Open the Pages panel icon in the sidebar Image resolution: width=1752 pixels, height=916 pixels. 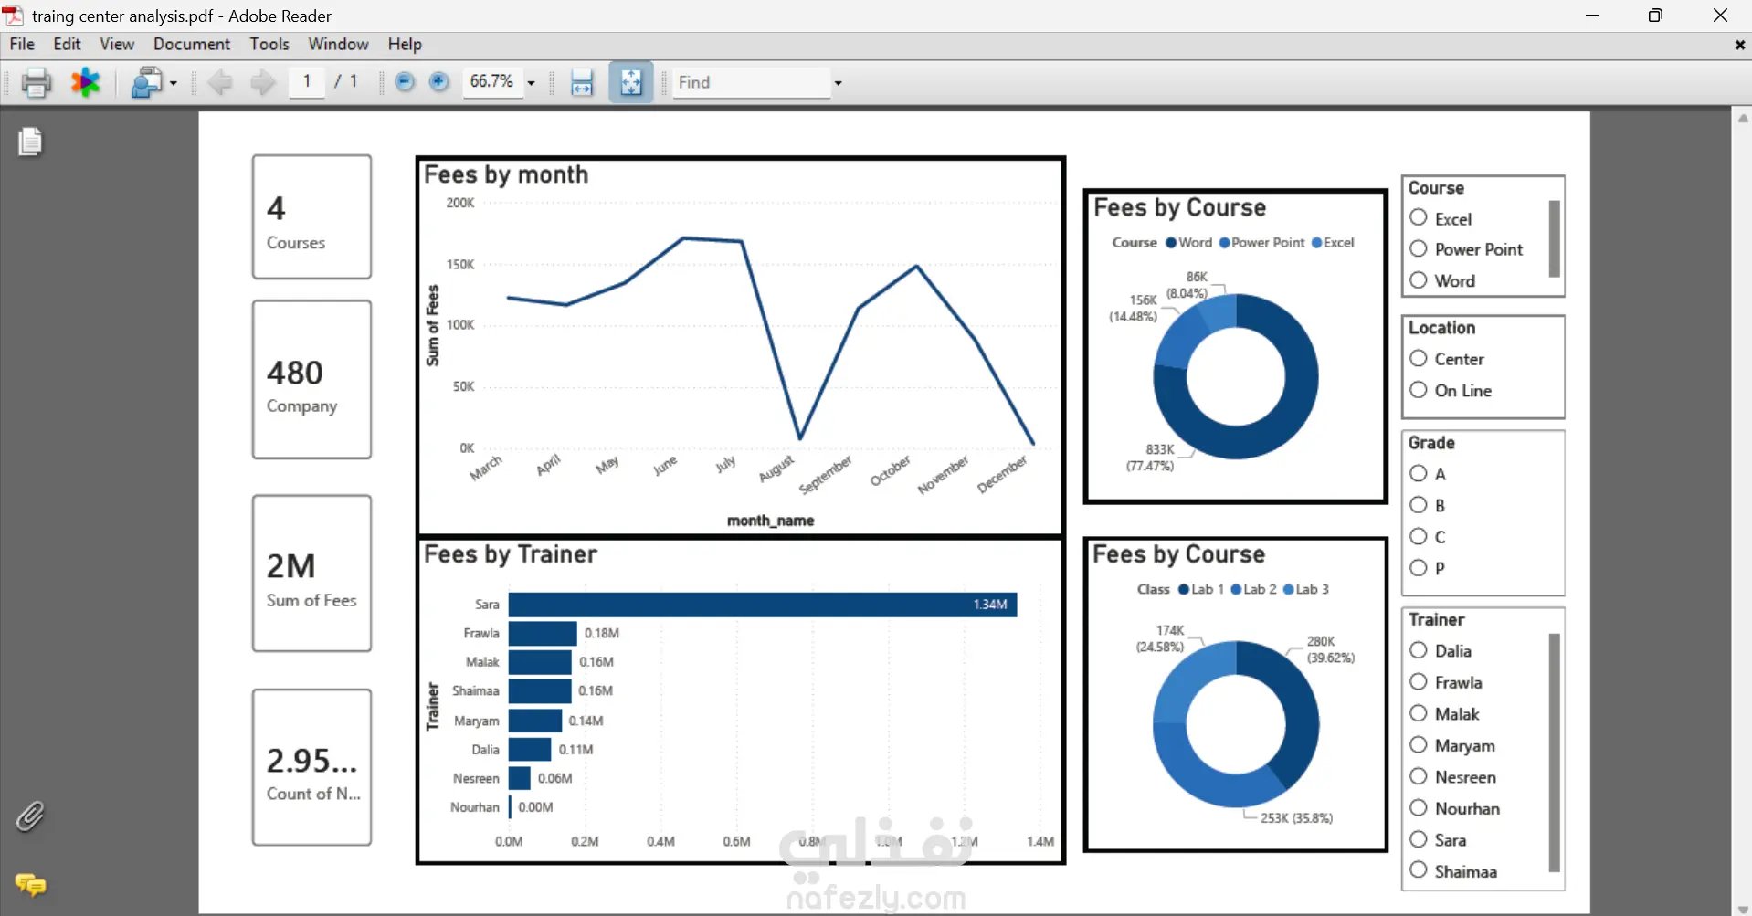[x=30, y=142]
